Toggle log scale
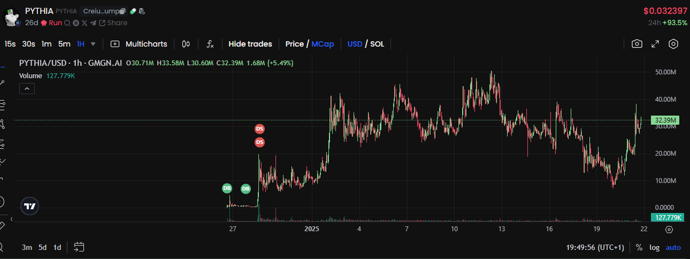690x259 pixels. pos(654,247)
